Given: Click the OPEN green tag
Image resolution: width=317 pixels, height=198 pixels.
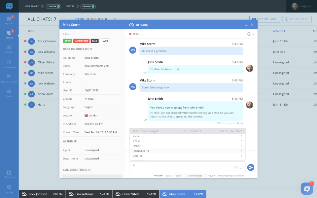Looking at the screenshot, I should tap(67, 41).
